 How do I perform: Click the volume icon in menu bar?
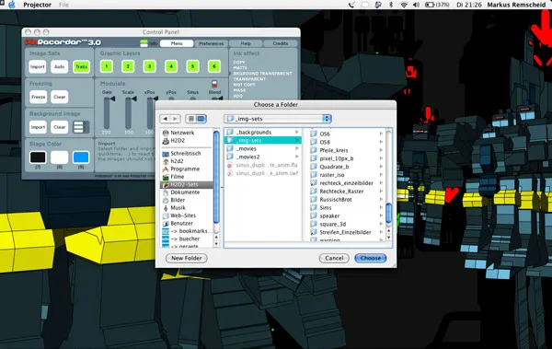pyautogui.click(x=416, y=5)
